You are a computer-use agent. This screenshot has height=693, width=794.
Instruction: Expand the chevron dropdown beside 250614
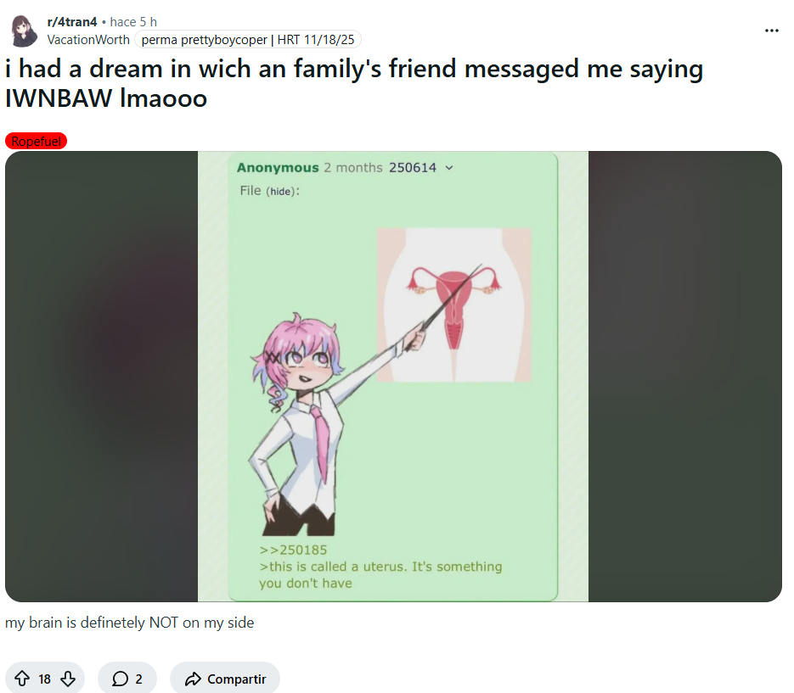pyautogui.click(x=449, y=168)
